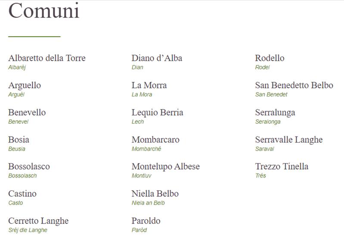Select the San Benedetto Belbo link
Viewport: 344px width, 239px height.
[294, 85]
